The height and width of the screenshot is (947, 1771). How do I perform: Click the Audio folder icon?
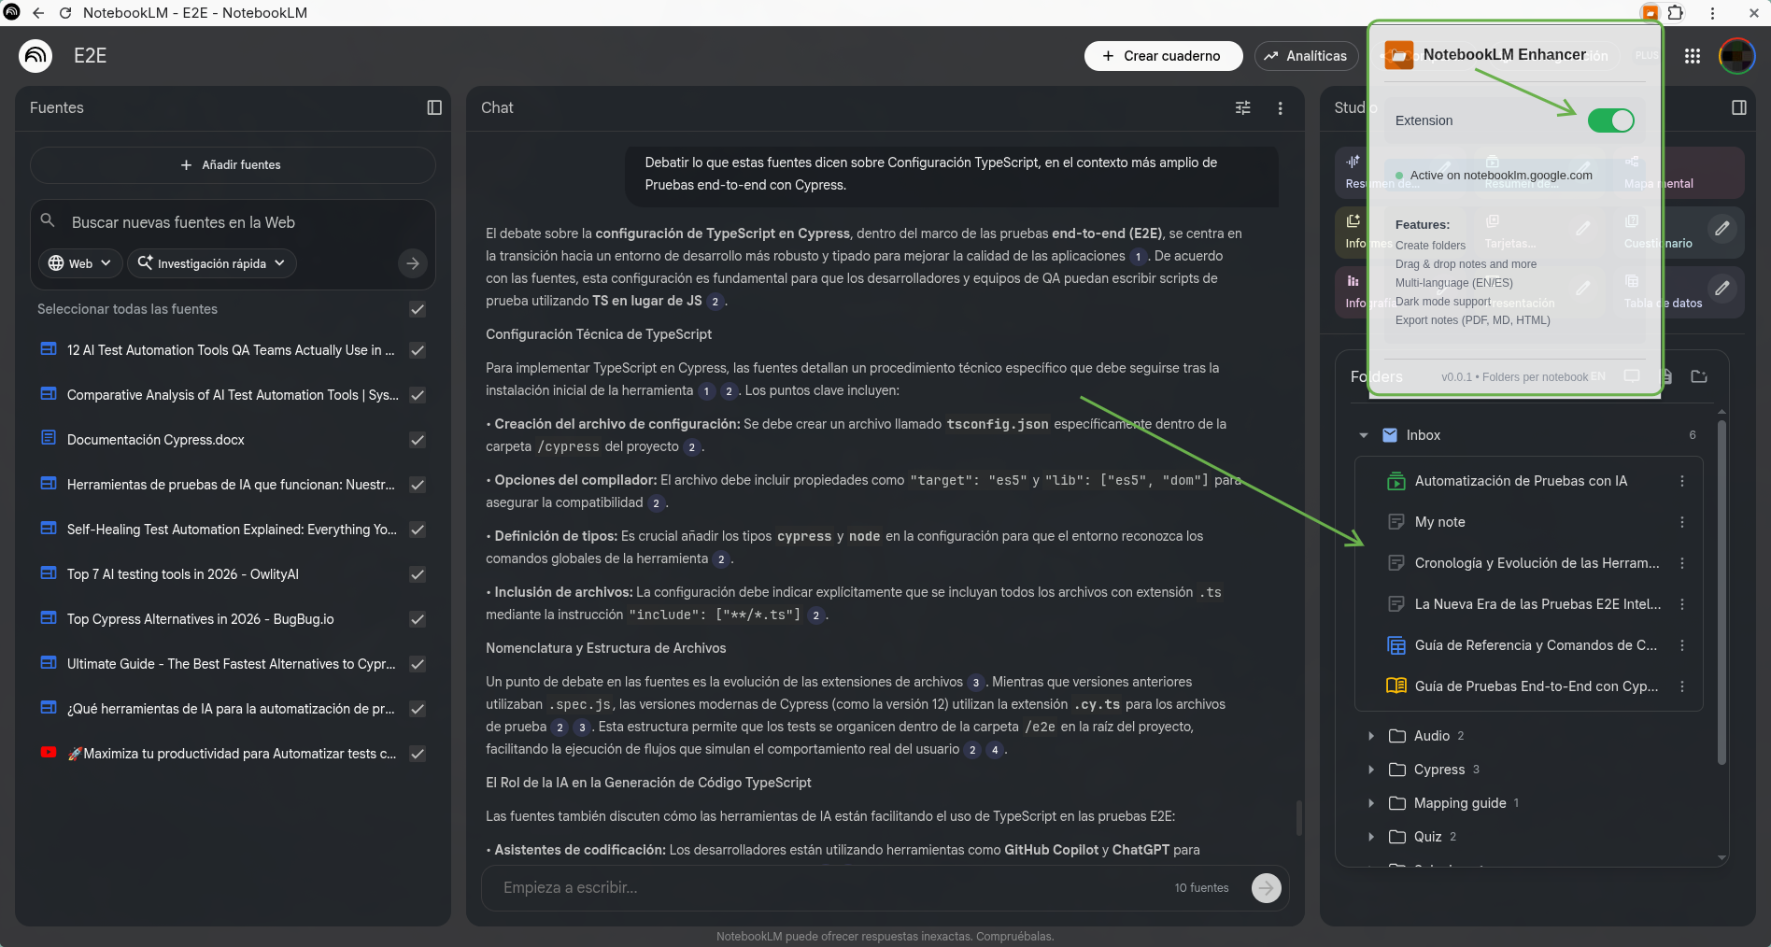[x=1397, y=736]
